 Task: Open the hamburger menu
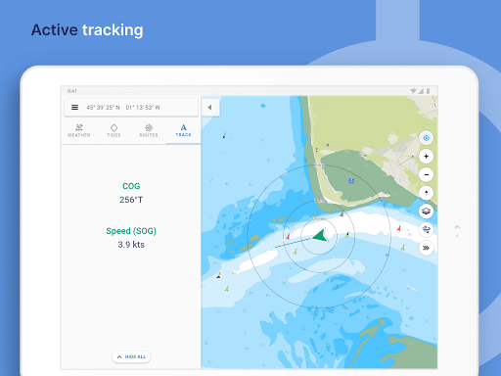point(74,108)
